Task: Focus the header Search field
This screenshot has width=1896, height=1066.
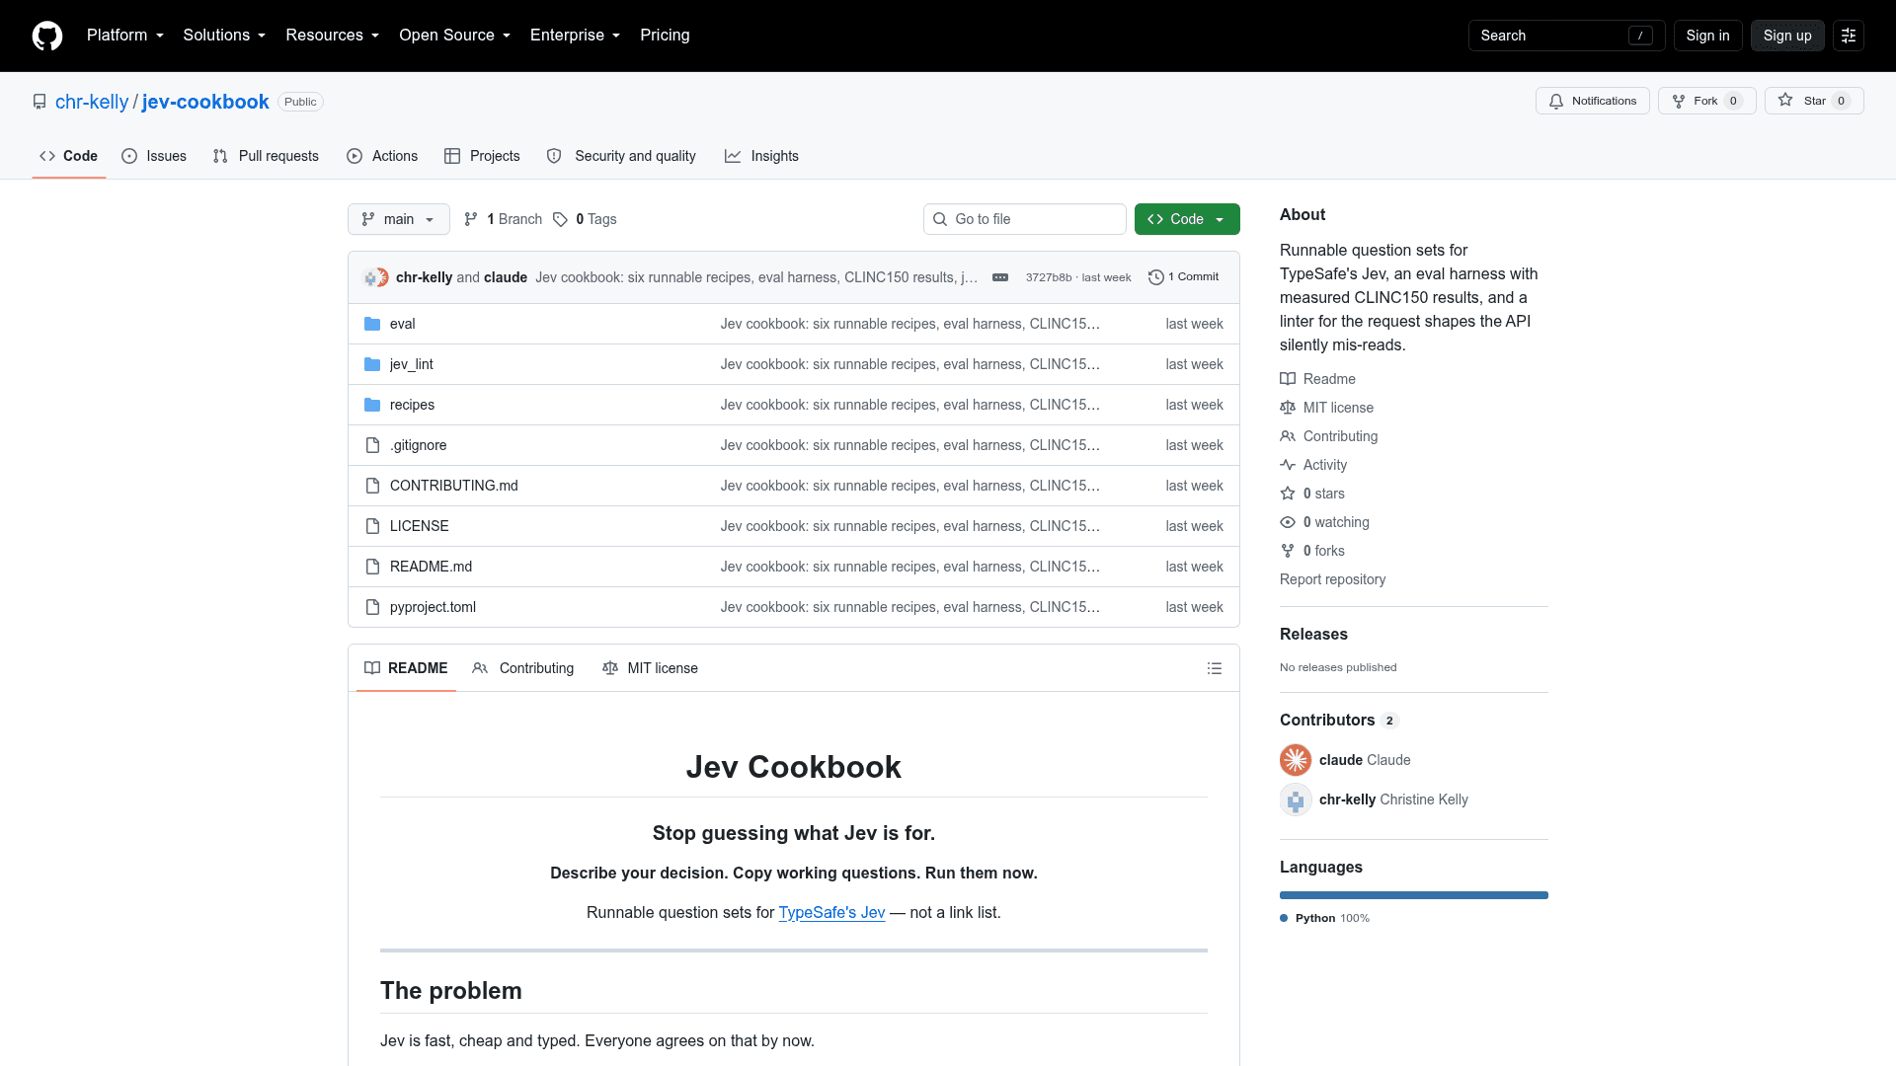Action: point(1566,36)
